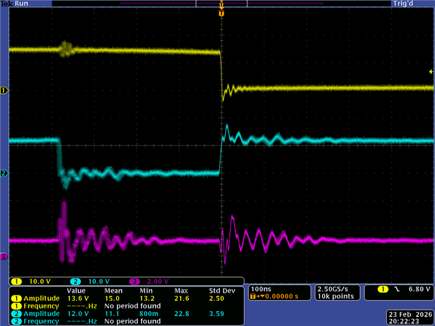Click the trigger level arrow on right edge
This screenshot has height=326, width=435.
click(432, 72)
